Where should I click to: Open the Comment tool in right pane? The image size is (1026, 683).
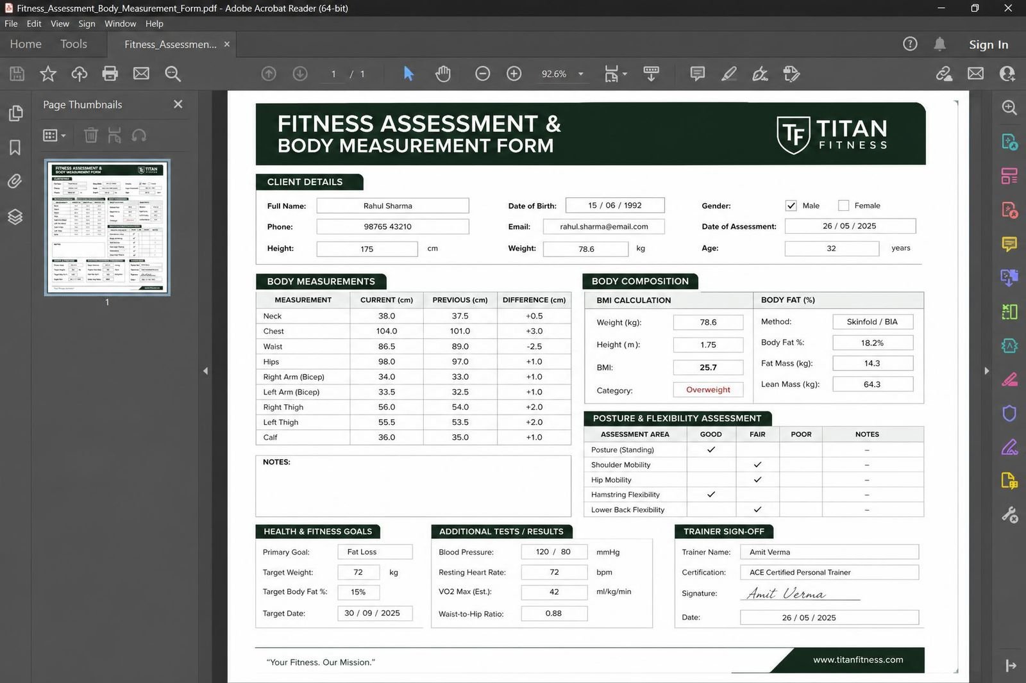1009,243
